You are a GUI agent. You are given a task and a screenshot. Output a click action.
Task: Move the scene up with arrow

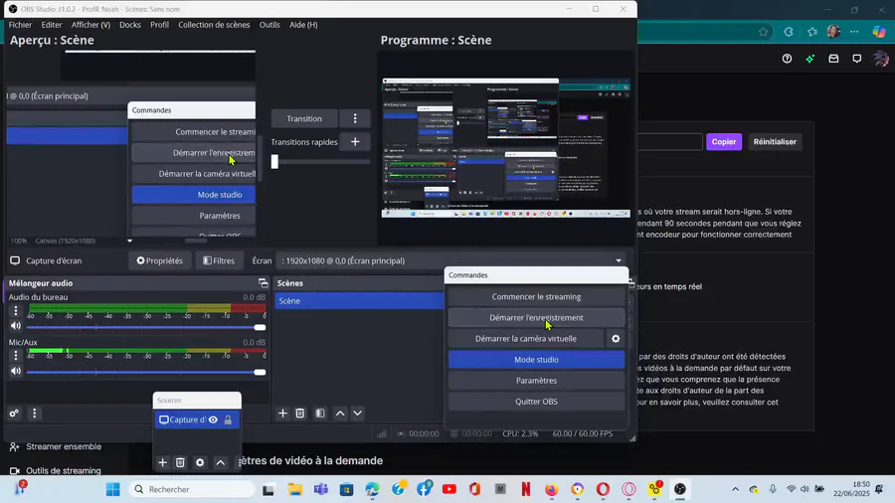click(x=340, y=413)
